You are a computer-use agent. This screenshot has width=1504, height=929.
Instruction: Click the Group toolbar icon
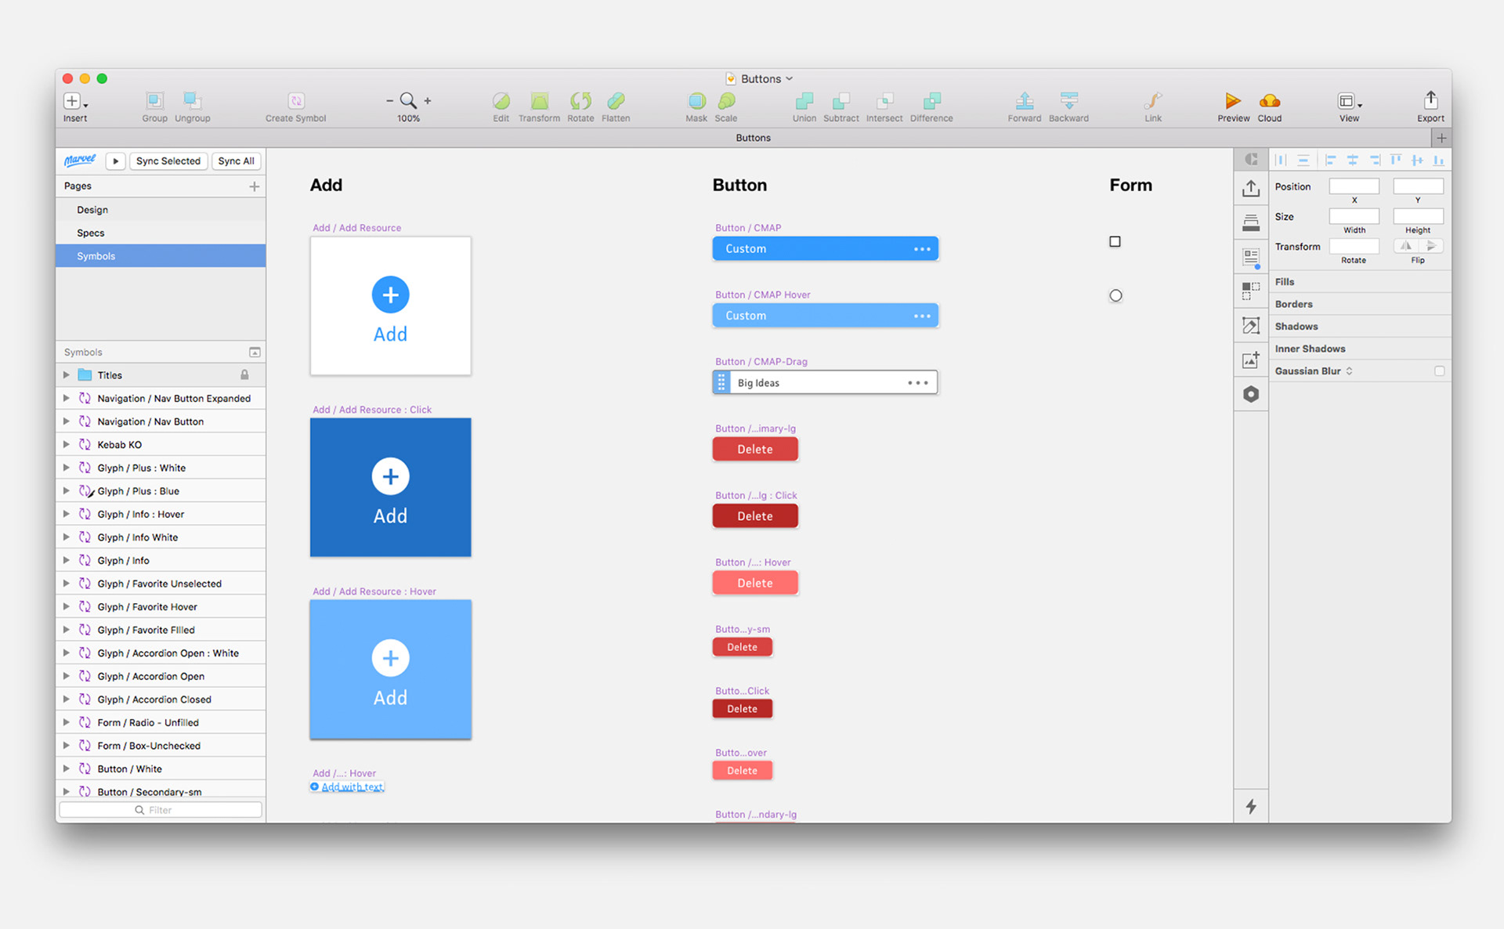pos(154,100)
